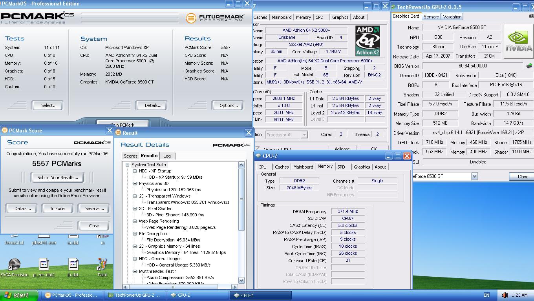Open the ib.dat desktop file icon
534x301 pixels.
[73, 267]
